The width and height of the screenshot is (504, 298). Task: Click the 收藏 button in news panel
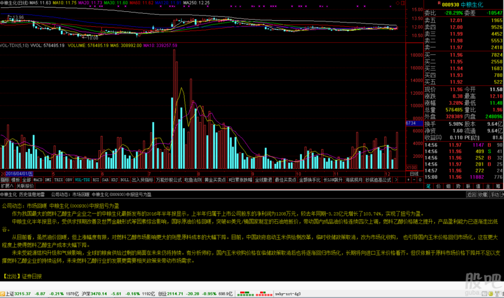[483, 194]
